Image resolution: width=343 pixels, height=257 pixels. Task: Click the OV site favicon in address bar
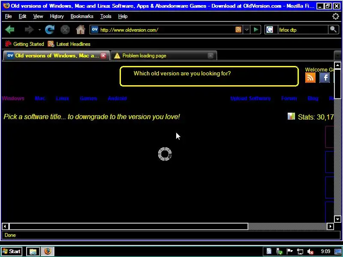[x=94, y=30]
